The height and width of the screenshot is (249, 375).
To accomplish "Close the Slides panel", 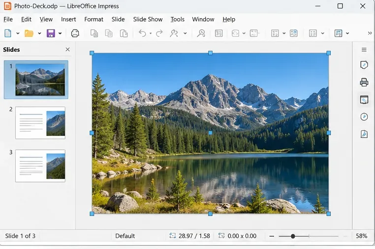I will coord(68,49).
